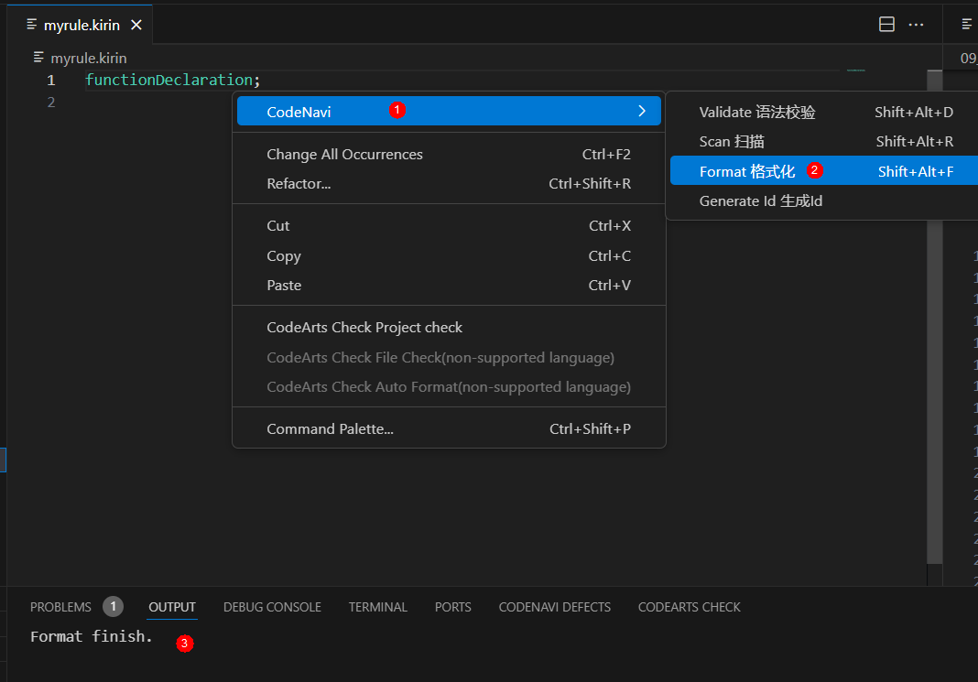978x682 pixels.
Task: Click the Problems count badge
Action: [113, 607]
